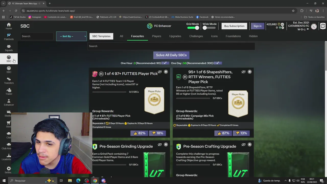Open the TikTok Studio bookmark
The width and height of the screenshot is (327, 184).
(x=18, y=17)
